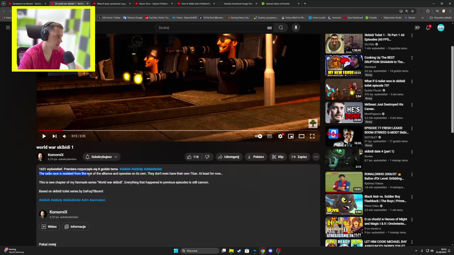This screenshot has height=255, width=454.
Task: Create a Klip from the video
Action: pos(278,157)
